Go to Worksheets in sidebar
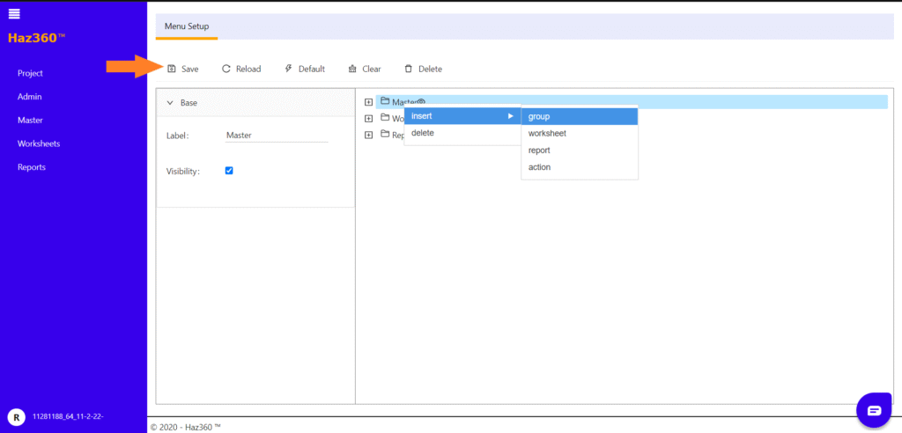The image size is (902, 433). tap(39, 143)
